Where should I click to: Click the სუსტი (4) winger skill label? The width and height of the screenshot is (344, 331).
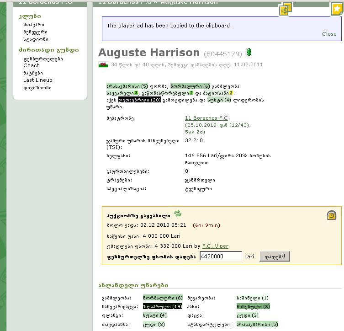155,315
